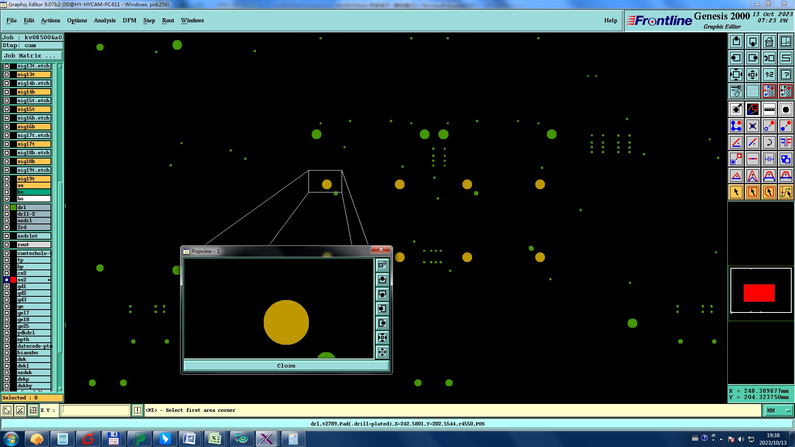The height and width of the screenshot is (447, 795).
Task: Toggle checkbox for layer sig16b
Action: 7,127
